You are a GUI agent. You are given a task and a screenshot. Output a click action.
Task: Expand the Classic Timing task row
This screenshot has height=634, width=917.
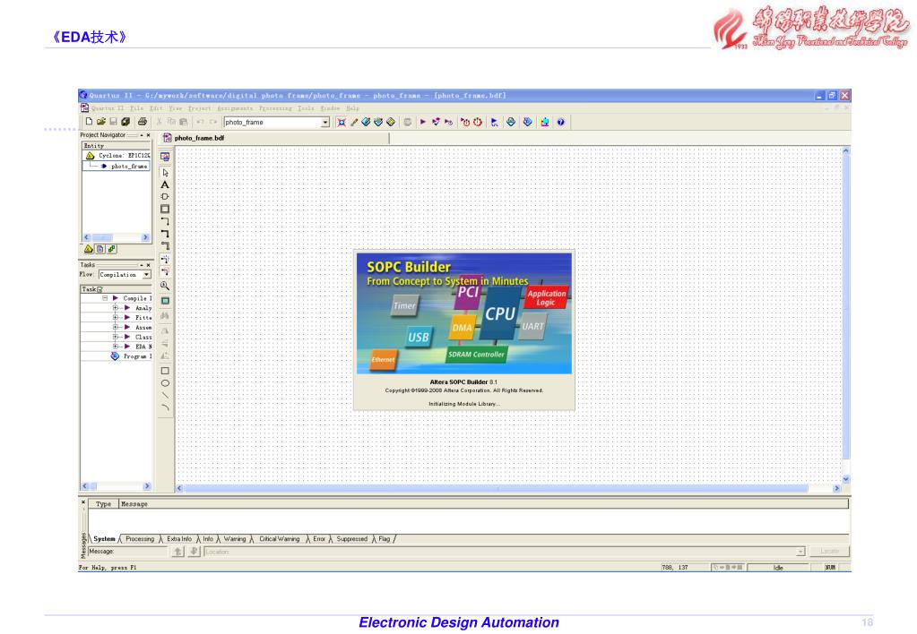pos(116,337)
